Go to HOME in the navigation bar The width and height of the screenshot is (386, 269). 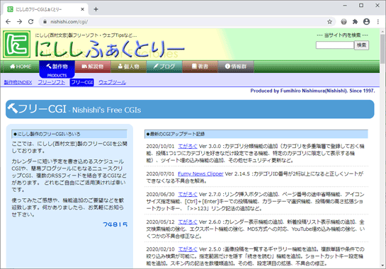[21, 67]
